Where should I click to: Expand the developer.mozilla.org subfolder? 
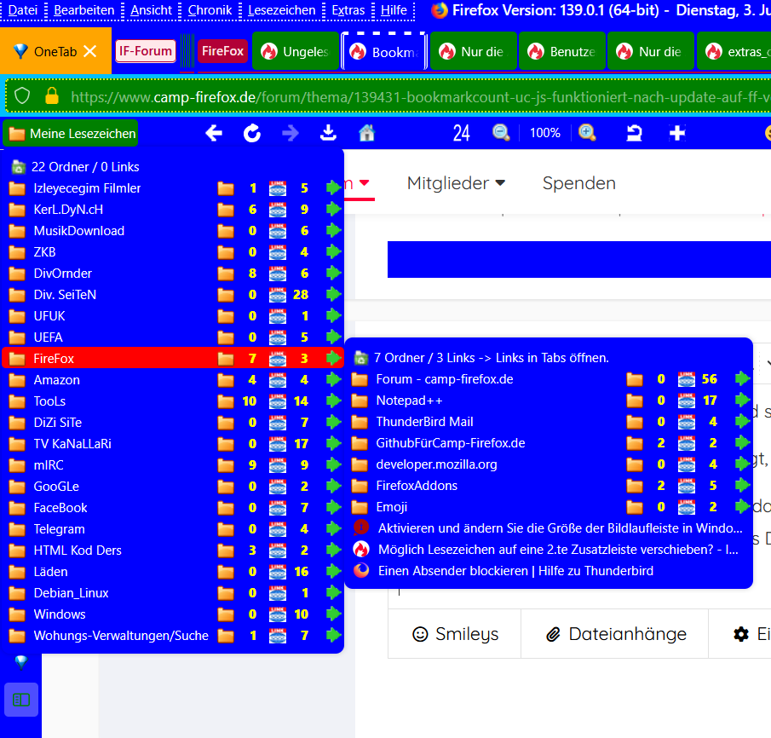coord(549,464)
